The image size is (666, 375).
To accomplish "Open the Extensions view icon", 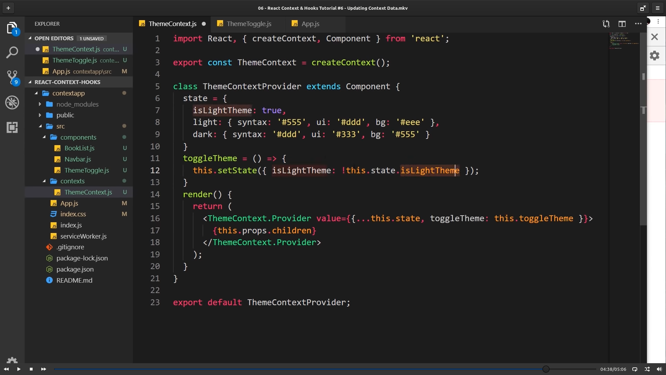I will pos(12,127).
